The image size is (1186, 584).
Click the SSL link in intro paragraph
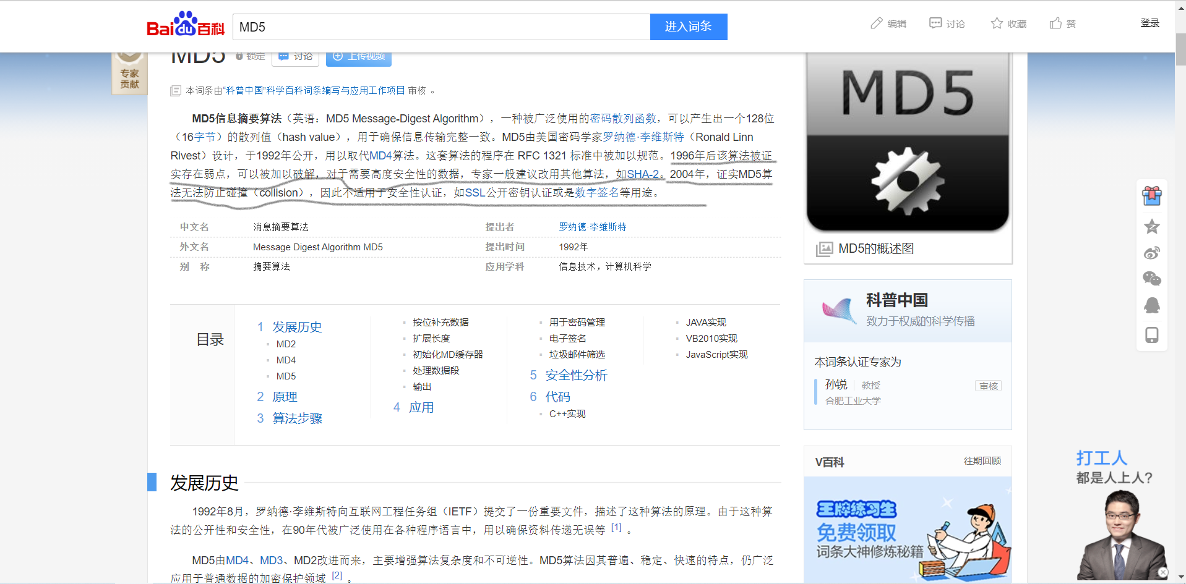pos(475,193)
